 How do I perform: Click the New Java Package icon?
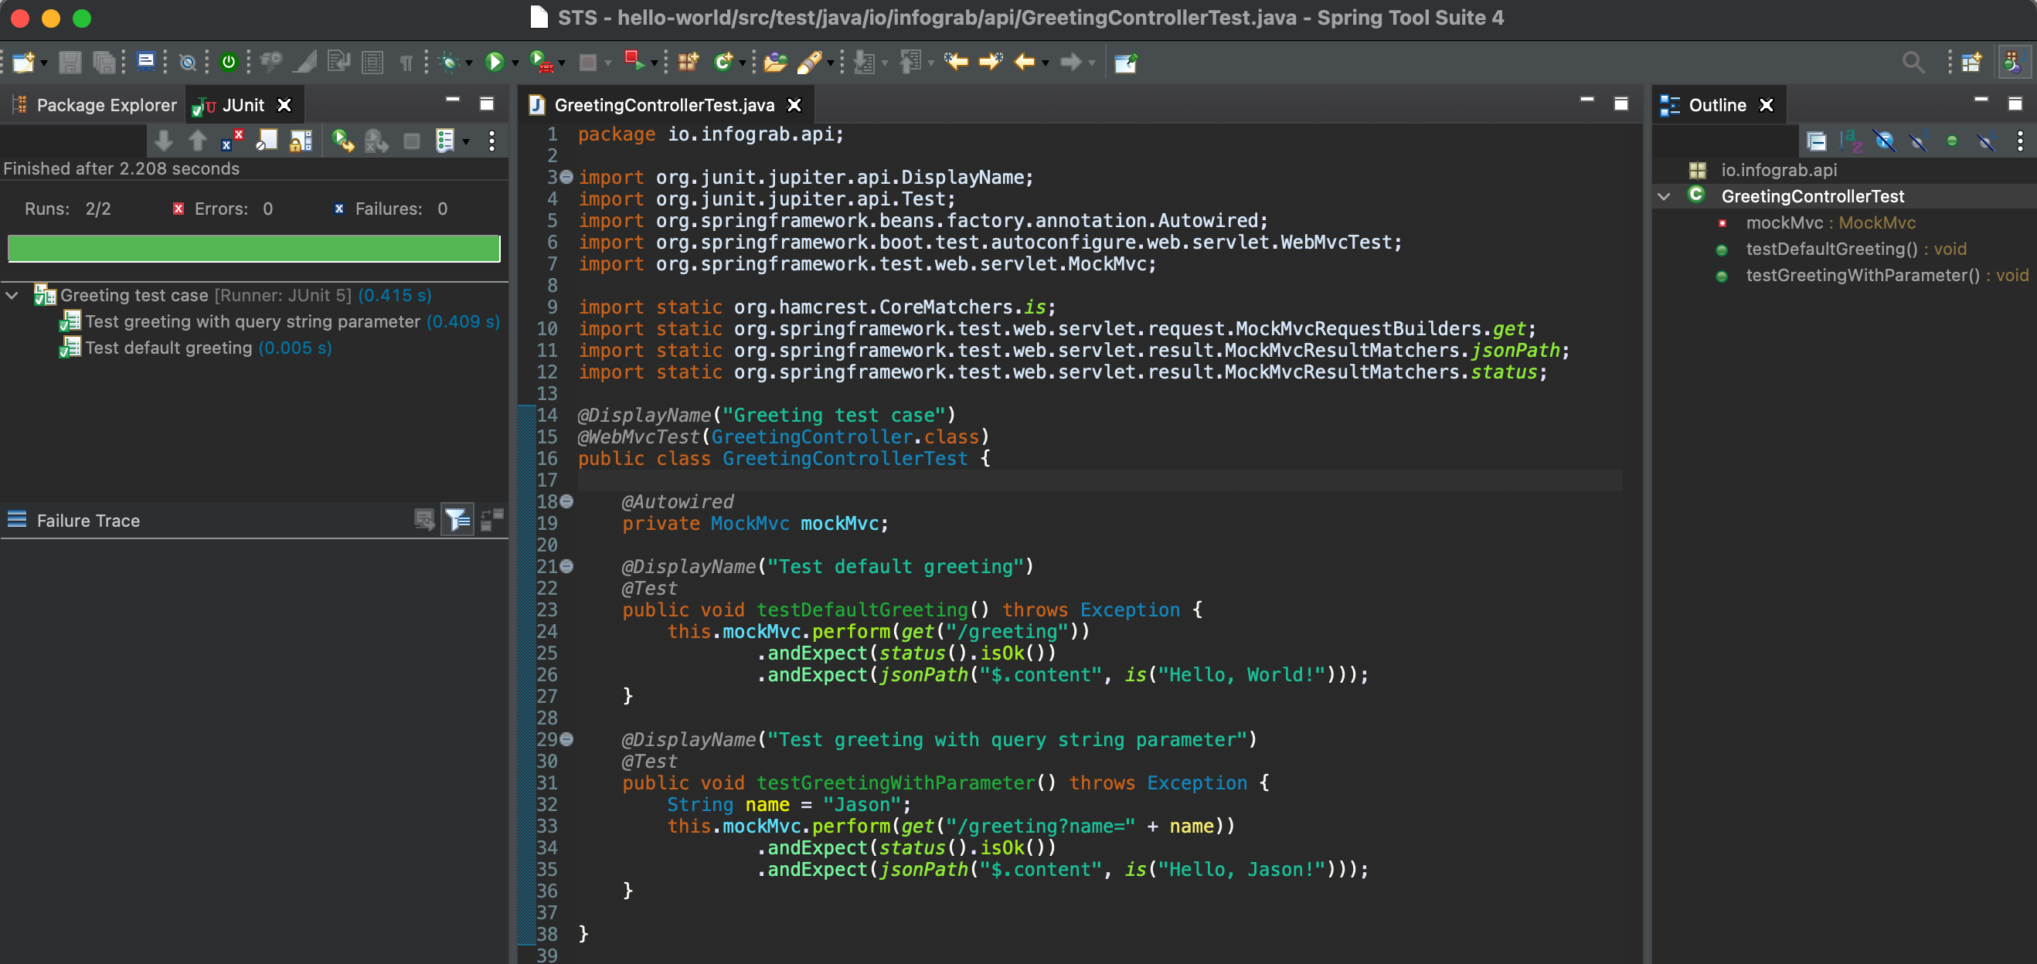pyautogui.click(x=689, y=62)
